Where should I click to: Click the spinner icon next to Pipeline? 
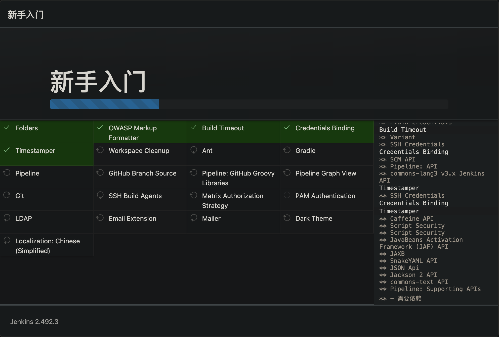pyautogui.click(x=7, y=173)
